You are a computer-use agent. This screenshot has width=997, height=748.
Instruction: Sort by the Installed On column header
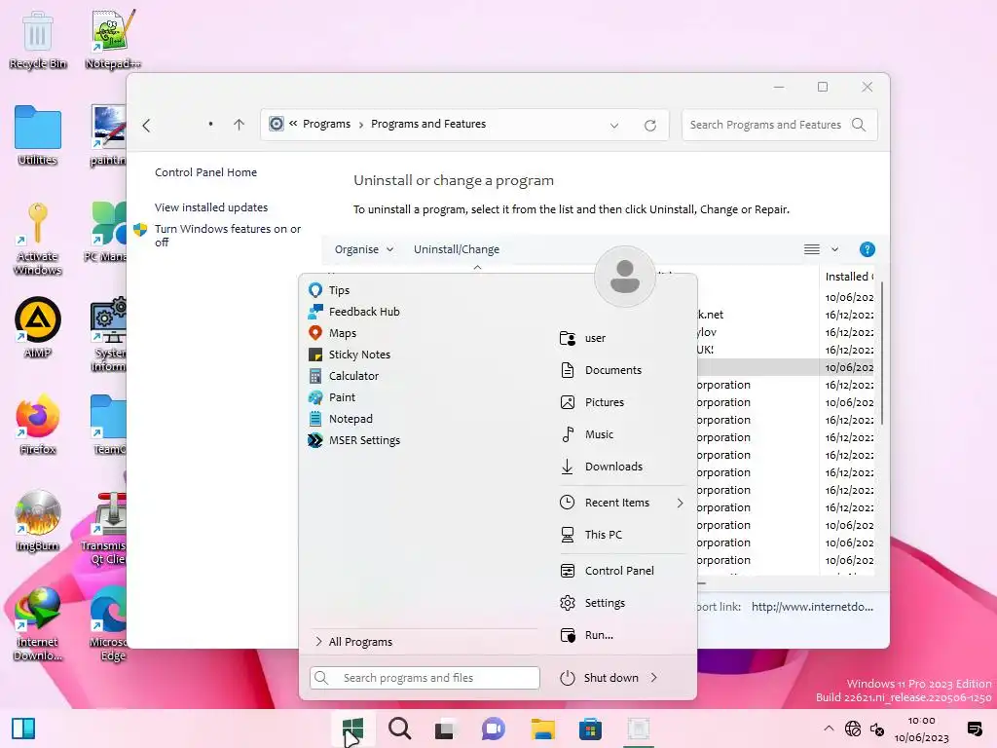pos(849,277)
